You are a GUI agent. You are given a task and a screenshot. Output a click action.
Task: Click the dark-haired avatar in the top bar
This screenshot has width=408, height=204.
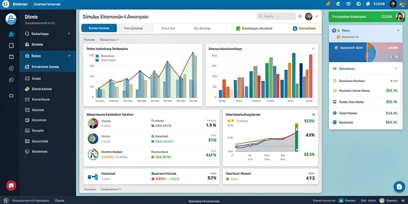pos(393,4)
